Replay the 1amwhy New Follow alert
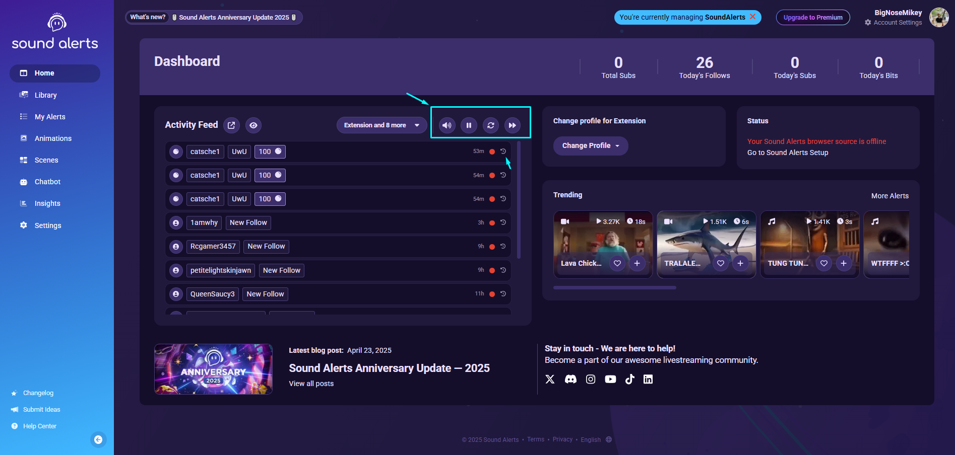The width and height of the screenshot is (955, 455). [503, 222]
